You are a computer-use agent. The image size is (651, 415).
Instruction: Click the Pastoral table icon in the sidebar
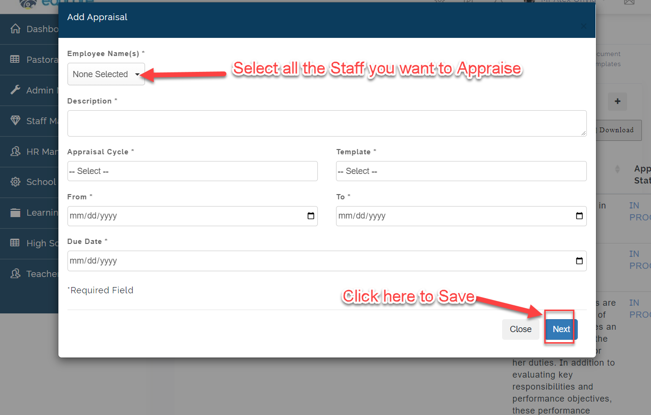click(15, 59)
